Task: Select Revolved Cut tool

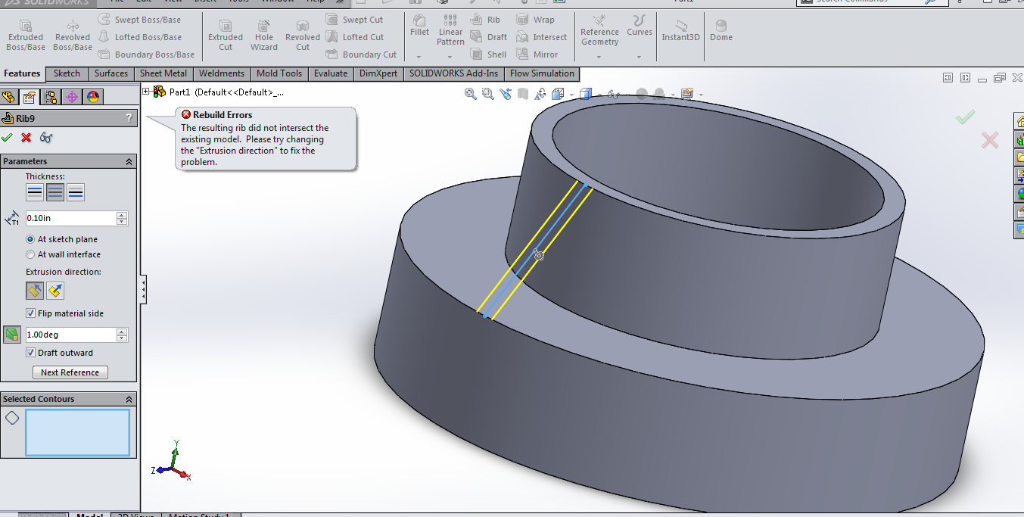Action: click(303, 34)
